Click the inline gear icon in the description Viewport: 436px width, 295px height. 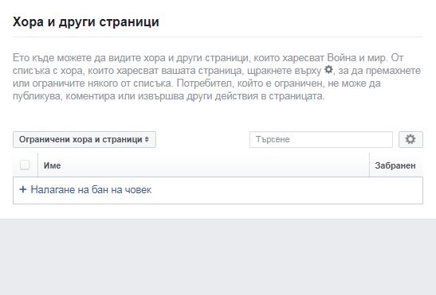click(328, 70)
